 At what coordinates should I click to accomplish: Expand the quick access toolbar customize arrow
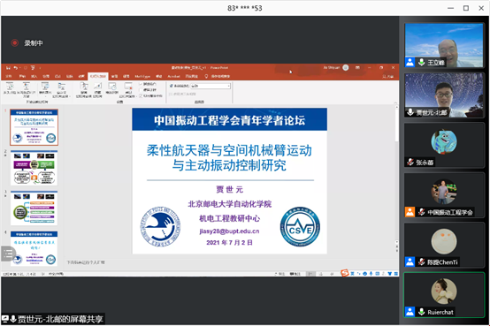pos(40,68)
